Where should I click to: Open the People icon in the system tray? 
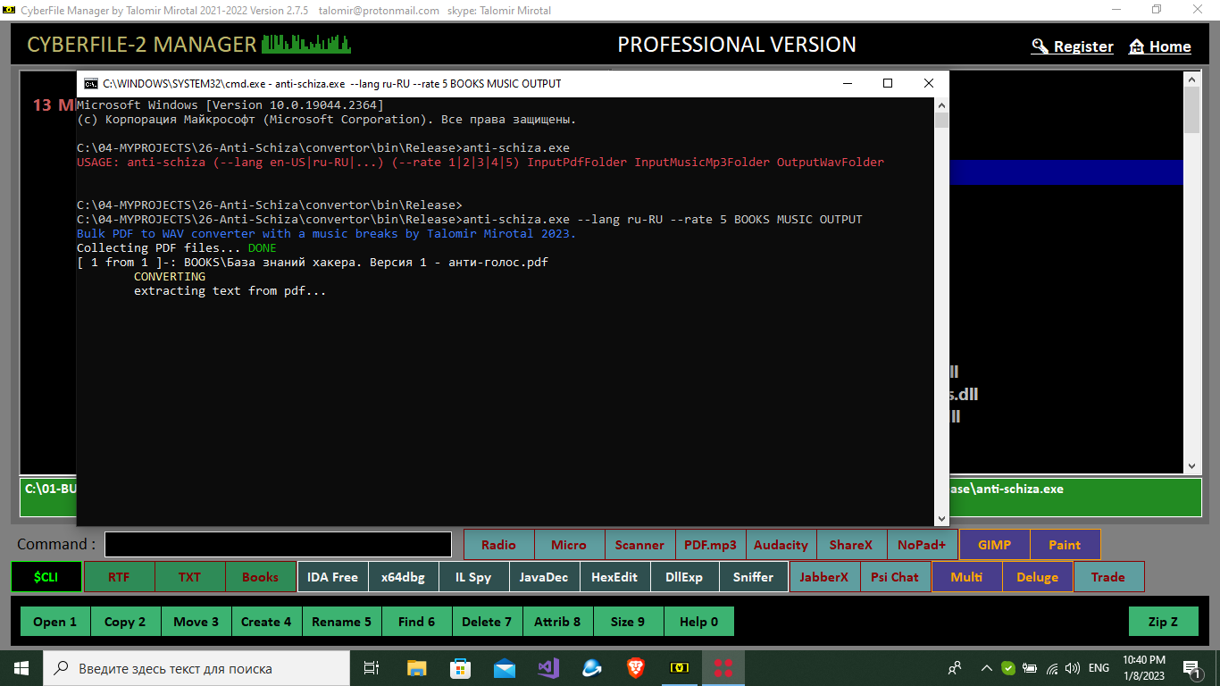pos(955,668)
